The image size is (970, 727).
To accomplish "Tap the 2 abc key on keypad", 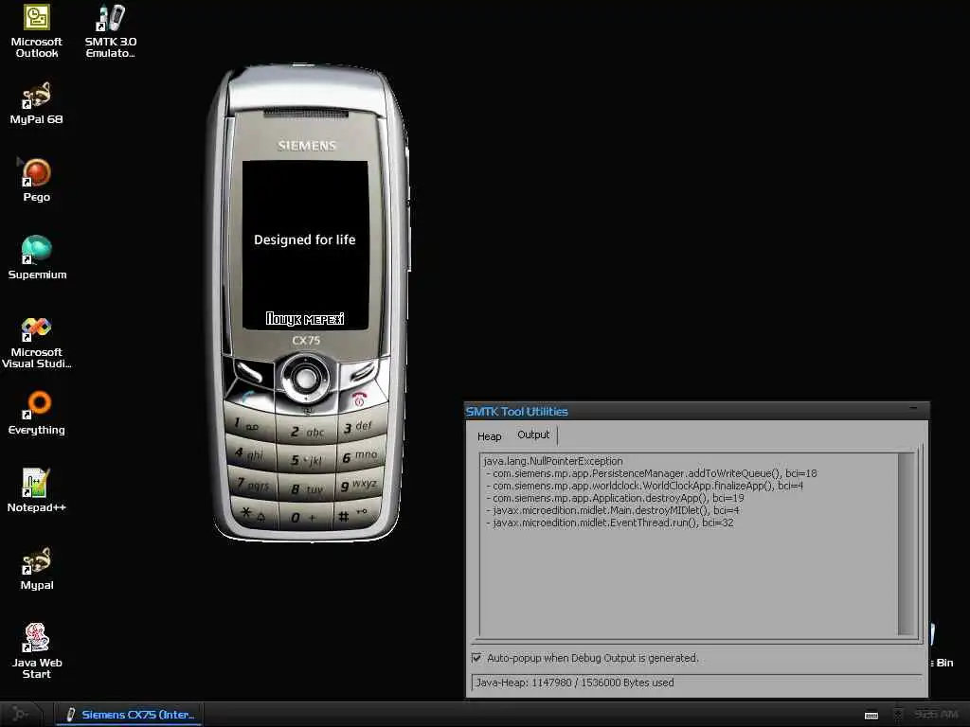I will (x=306, y=431).
